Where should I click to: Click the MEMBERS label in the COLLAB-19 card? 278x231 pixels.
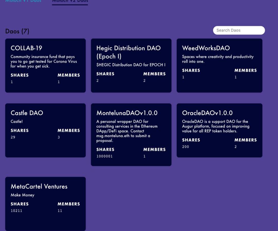(x=69, y=75)
